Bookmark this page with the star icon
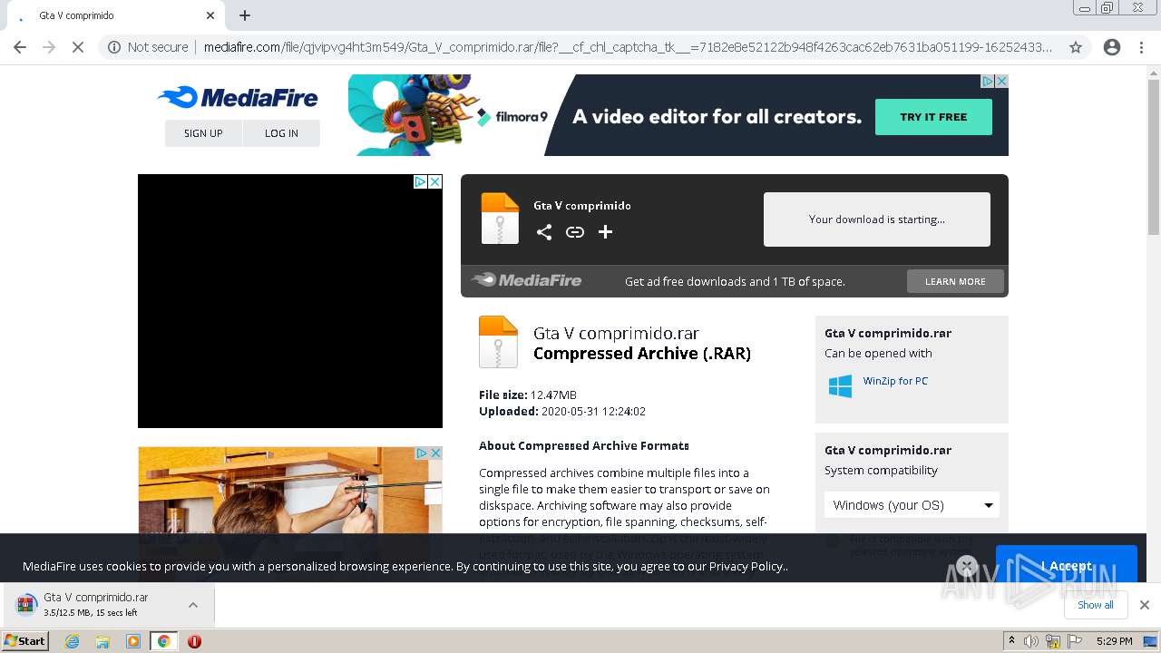 [1076, 47]
